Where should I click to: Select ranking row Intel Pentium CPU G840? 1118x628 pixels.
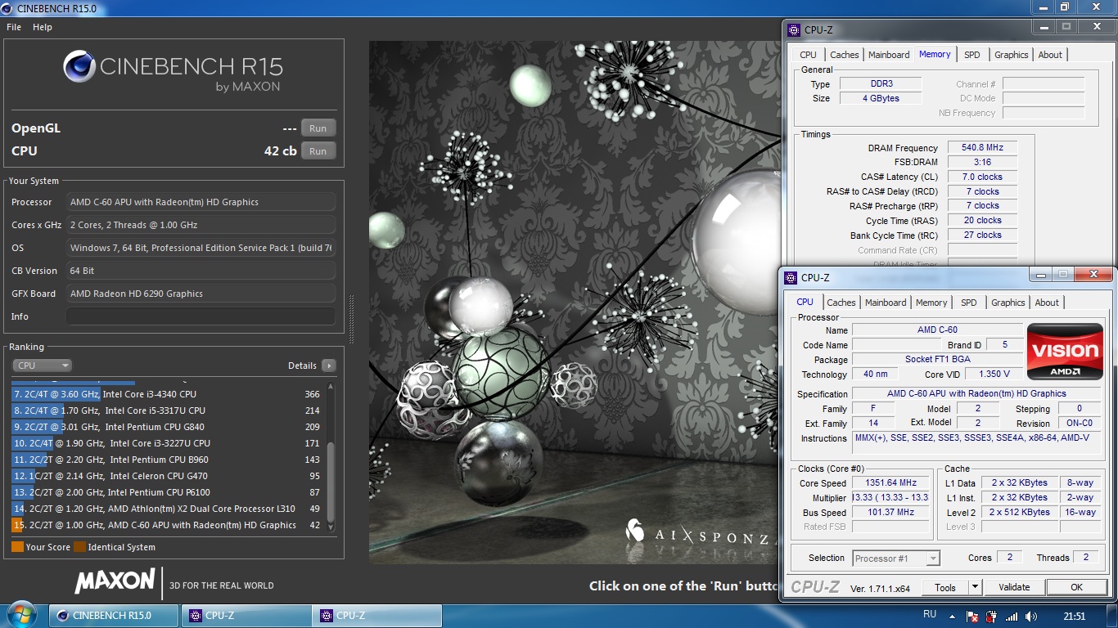point(167,427)
